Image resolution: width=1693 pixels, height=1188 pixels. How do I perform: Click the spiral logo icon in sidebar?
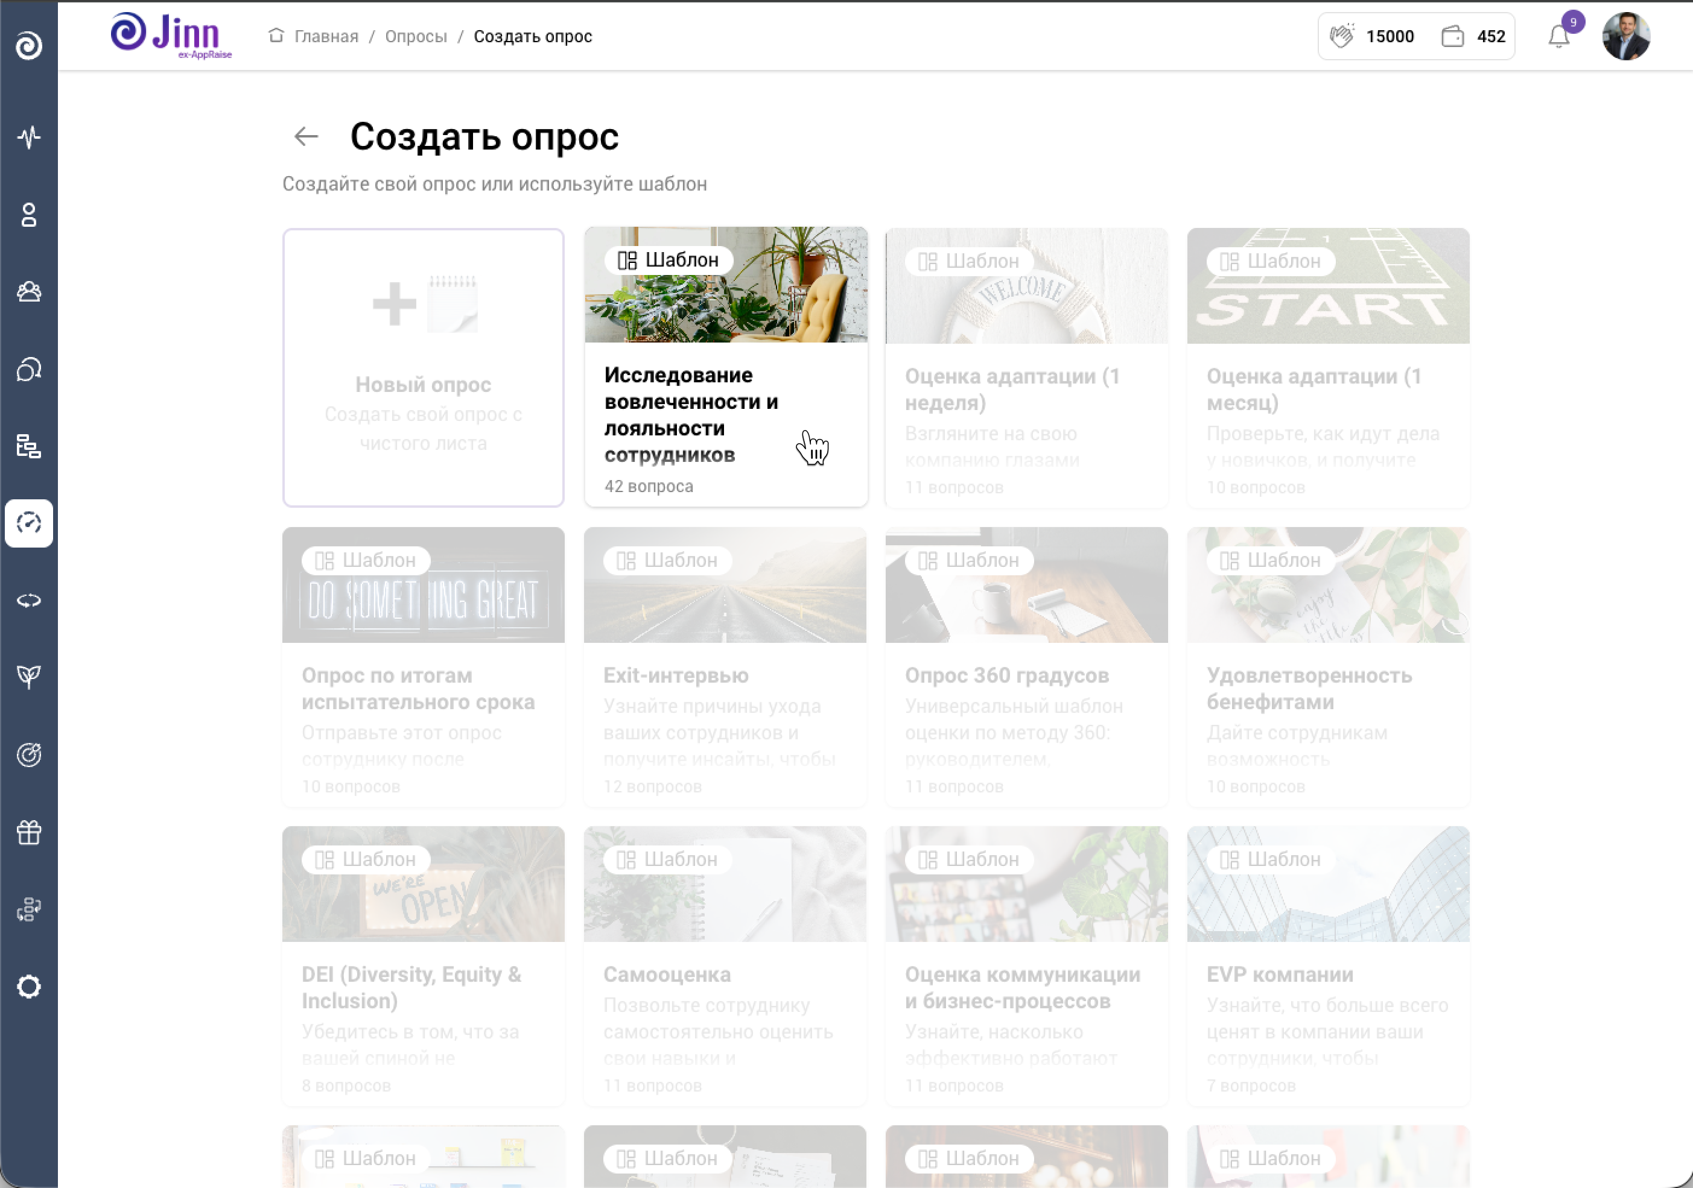tap(29, 45)
